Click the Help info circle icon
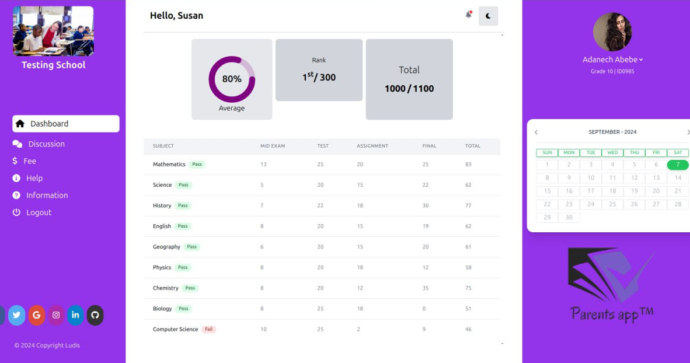Image resolution: width=690 pixels, height=363 pixels. (16, 178)
